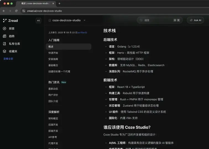Viewport: 209px width, 149px height.
Task: Click the Zustand 状态管理 line
Action: tap(134, 106)
